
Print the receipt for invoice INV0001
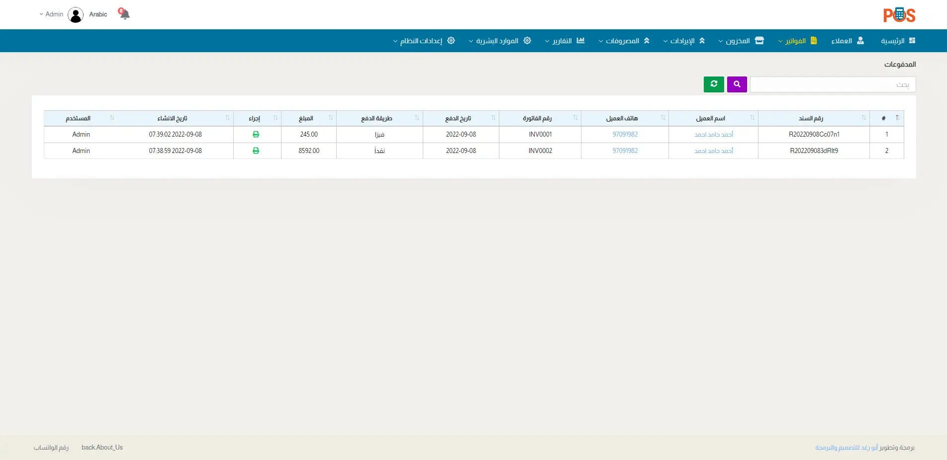(256, 135)
